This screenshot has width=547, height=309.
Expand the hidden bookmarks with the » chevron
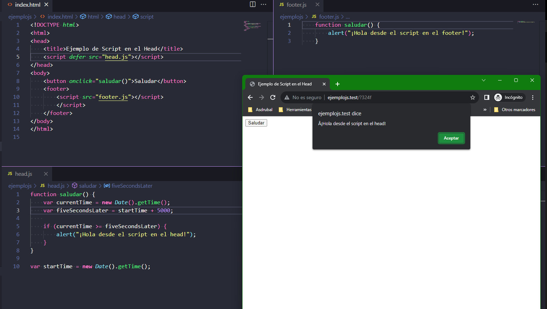tap(485, 109)
